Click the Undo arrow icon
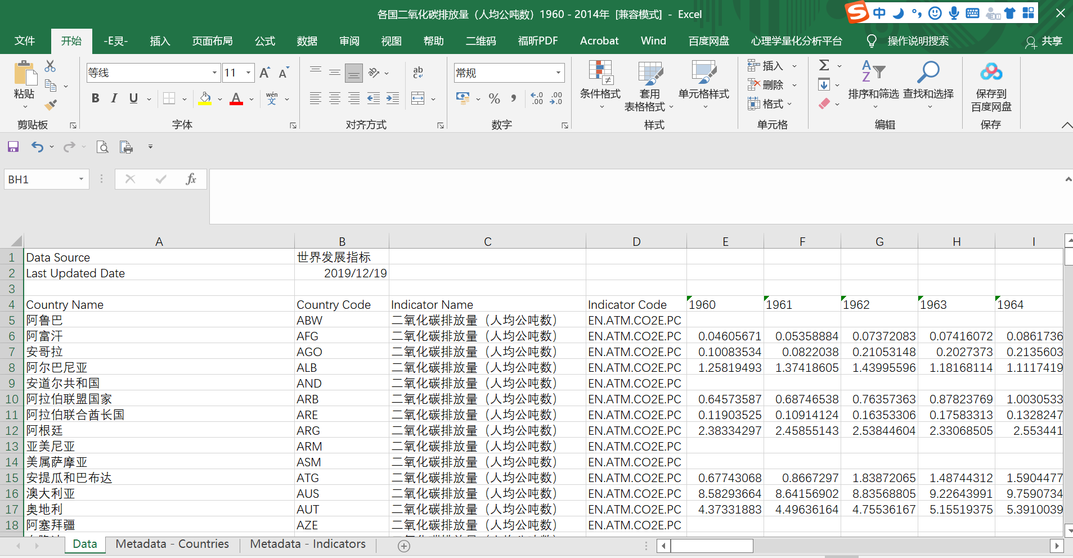The width and height of the screenshot is (1073, 558). tap(37, 147)
